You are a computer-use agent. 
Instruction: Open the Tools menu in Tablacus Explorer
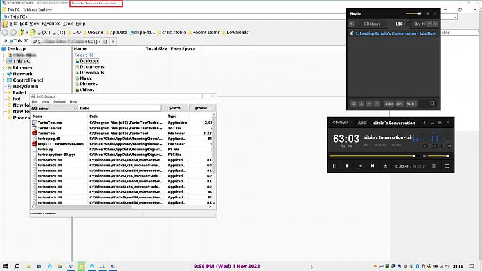(x=68, y=24)
